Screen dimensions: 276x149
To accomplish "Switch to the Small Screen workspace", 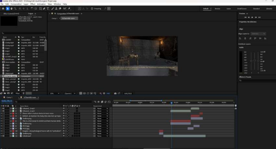I will (x=242, y=9).
